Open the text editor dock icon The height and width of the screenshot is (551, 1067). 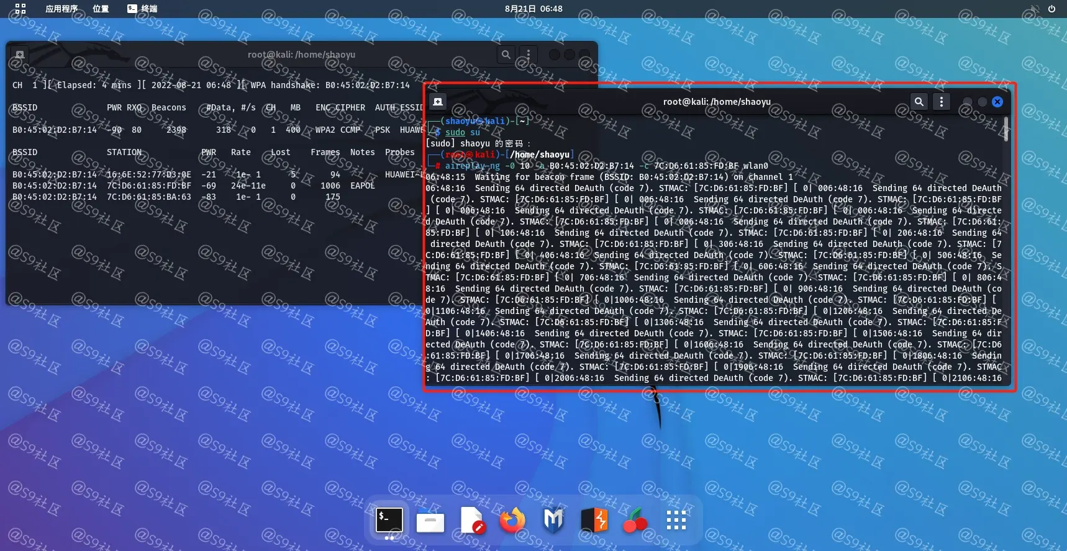tap(471, 520)
